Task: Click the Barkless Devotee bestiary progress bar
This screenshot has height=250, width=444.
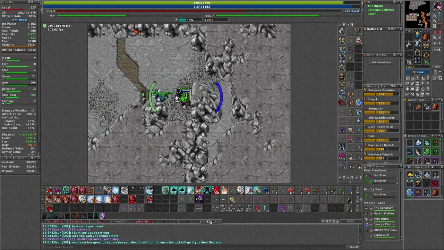Action: point(381,94)
